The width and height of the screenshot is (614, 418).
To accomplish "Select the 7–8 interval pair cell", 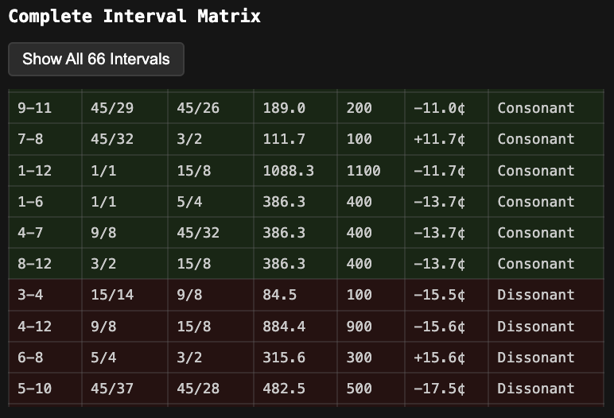I will [x=31, y=138].
